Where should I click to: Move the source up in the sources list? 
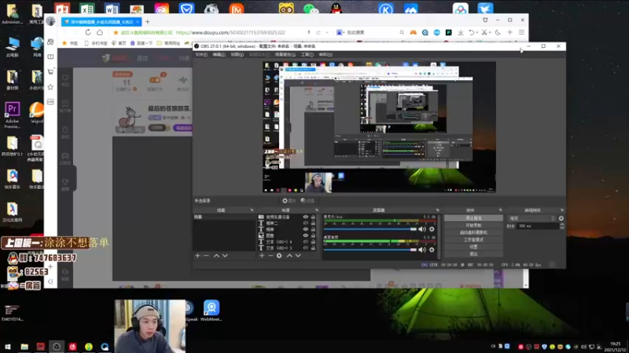point(289,256)
